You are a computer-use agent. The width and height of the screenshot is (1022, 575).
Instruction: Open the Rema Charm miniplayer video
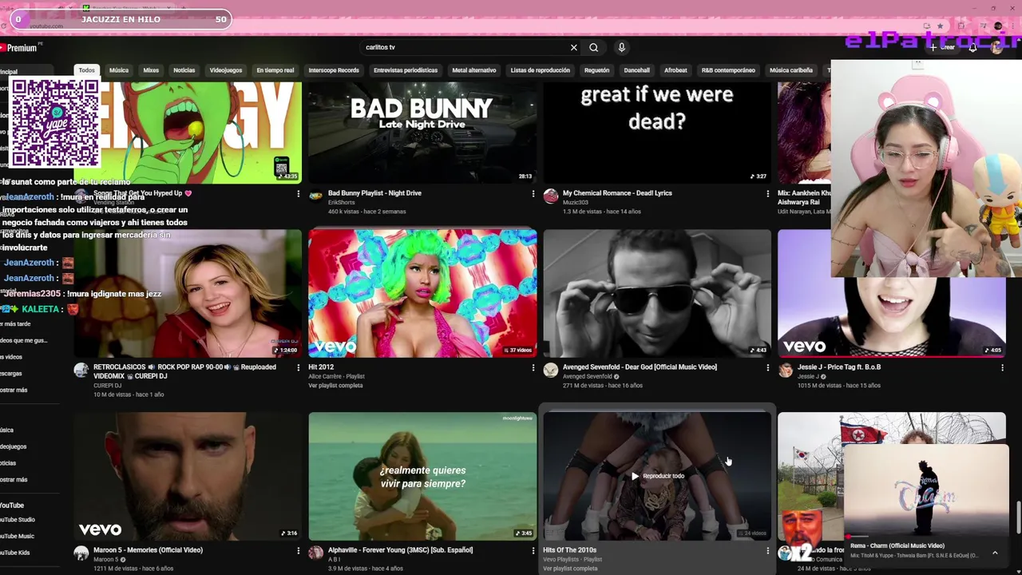coord(925,491)
